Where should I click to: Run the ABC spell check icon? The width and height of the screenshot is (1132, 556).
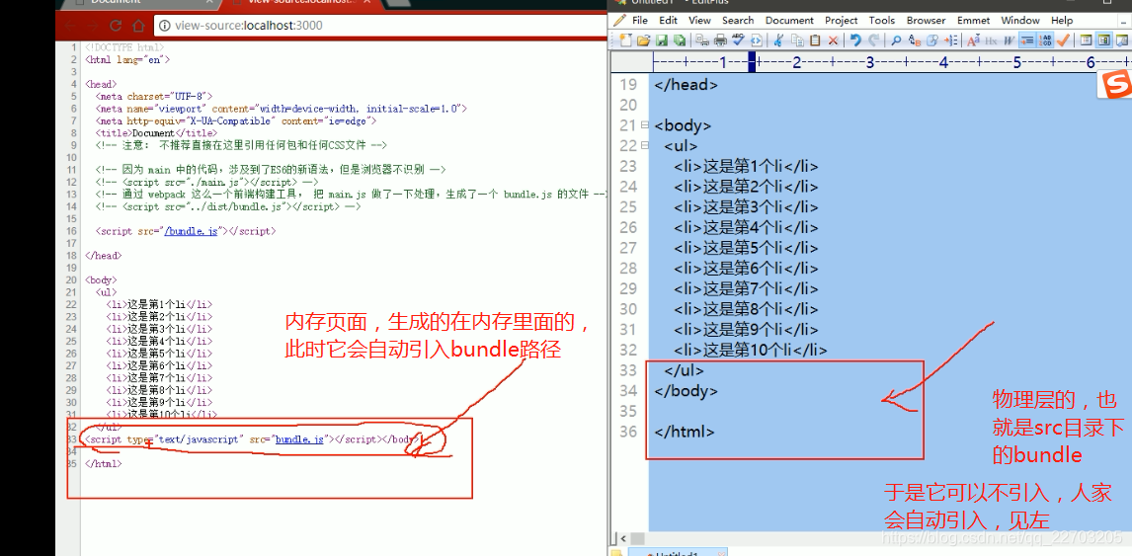coord(738,40)
